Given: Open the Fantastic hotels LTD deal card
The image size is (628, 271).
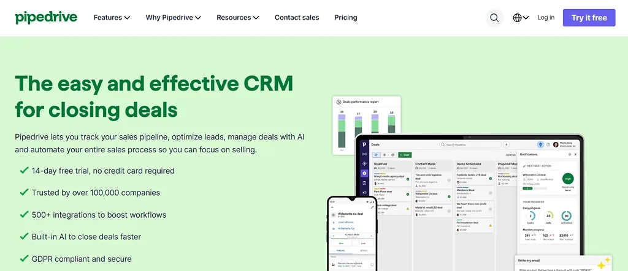Looking at the screenshot, I should pyautogui.click(x=475, y=179).
